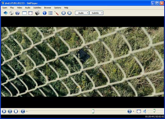Mute audio with the speaker icon

145,111
